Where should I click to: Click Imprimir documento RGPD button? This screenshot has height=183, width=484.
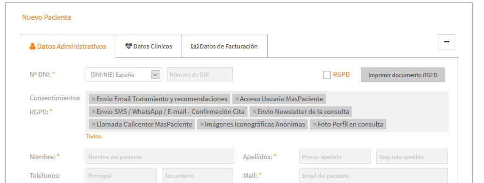403,75
